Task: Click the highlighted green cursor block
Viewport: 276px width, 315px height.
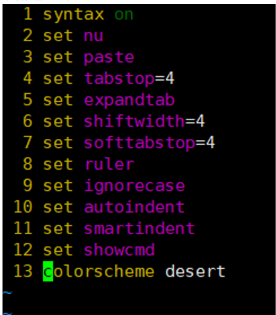Action: pyautogui.click(x=48, y=271)
